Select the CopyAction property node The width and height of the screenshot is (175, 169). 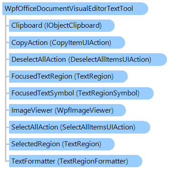67,43
